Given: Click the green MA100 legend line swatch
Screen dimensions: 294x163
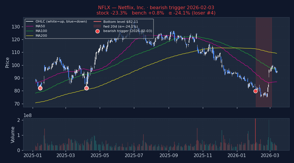Looking at the screenshot, I should tap(30, 31).
